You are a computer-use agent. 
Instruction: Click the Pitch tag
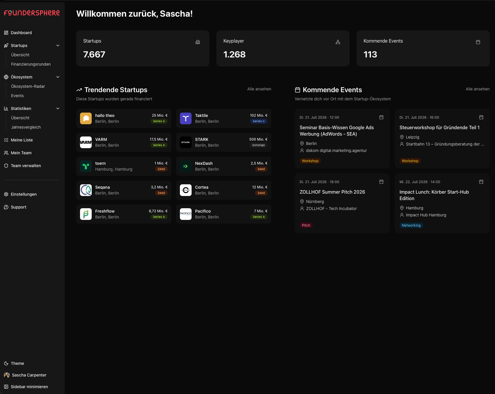(x=306, y=225)
